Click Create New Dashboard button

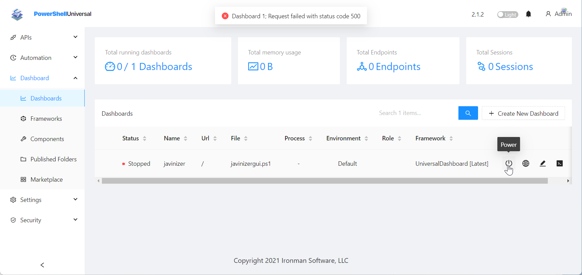click(523, 113)
